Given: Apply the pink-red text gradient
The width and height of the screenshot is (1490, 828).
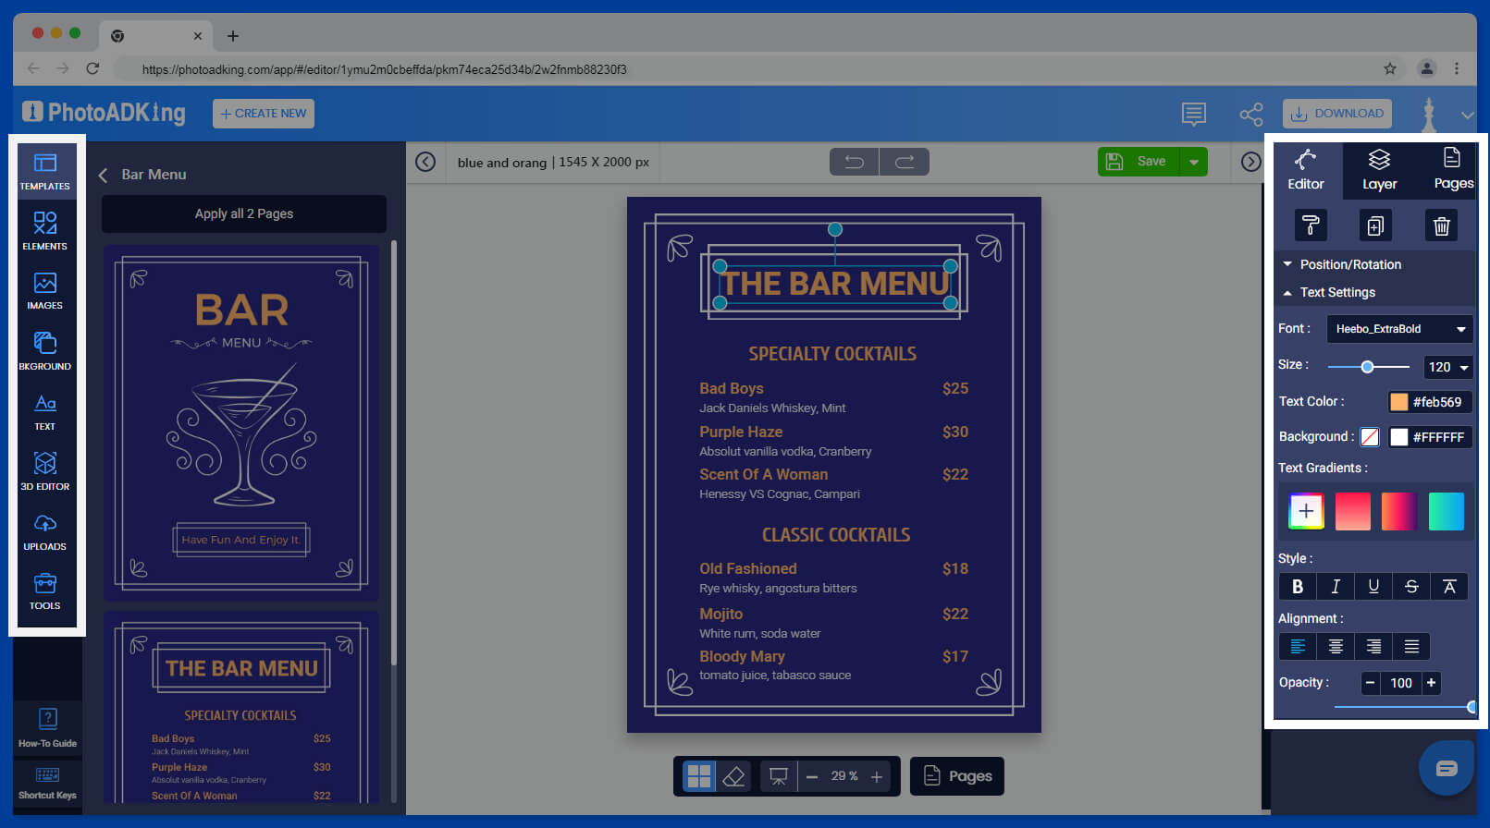Looking at the screenshot, I should click(x=1352, y=511).
